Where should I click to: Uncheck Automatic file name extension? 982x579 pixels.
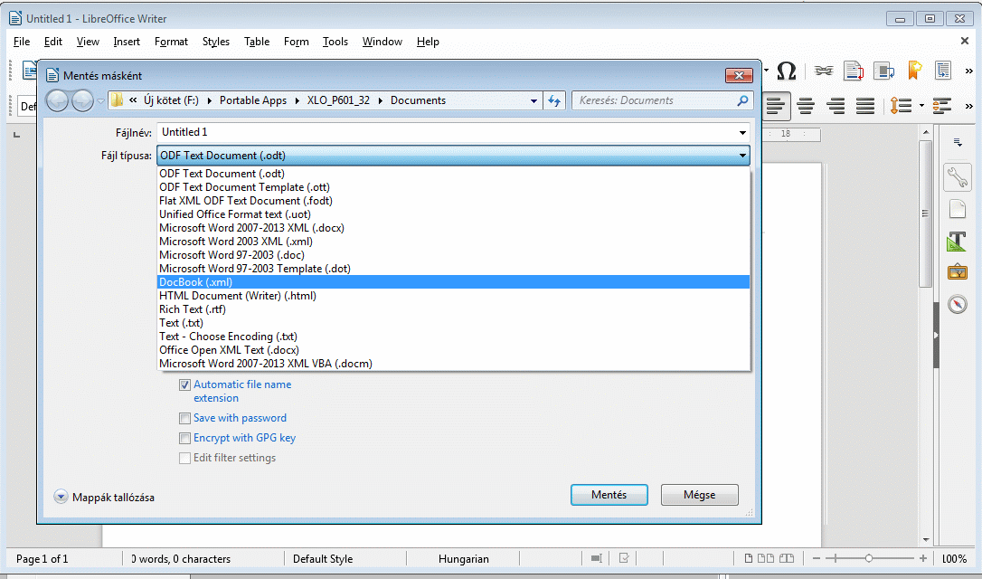click(x=184, y=384)
